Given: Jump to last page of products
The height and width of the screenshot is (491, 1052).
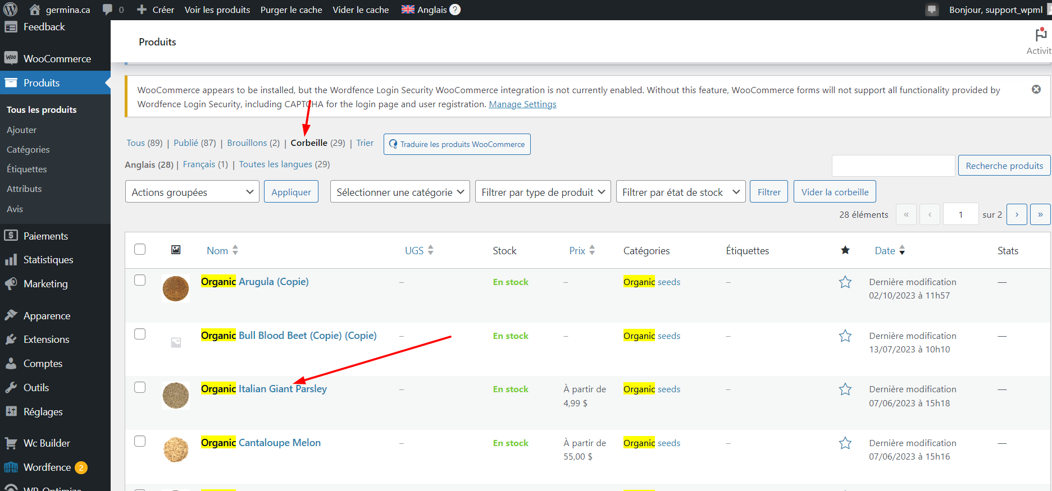Looking at the screenshot, I should coord(1040,214).
